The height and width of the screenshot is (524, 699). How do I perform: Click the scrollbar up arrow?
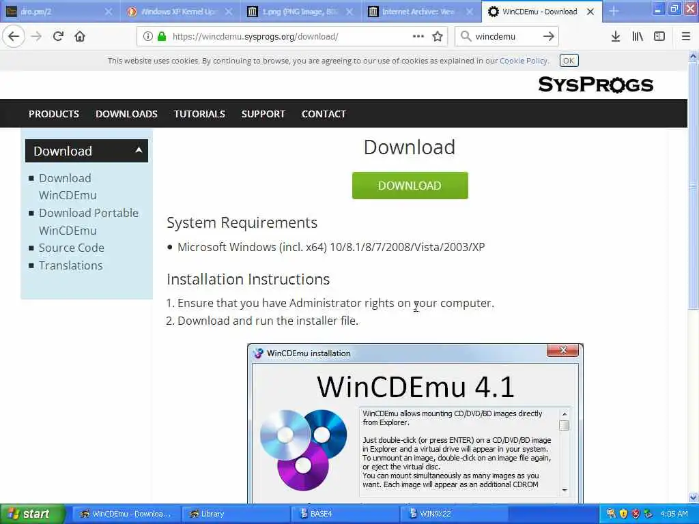tap(693, 57)
